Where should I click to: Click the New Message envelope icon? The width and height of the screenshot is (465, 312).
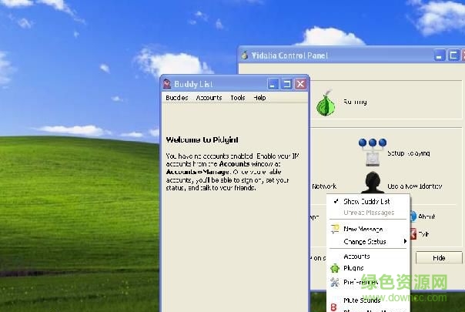tap(335, 229)
